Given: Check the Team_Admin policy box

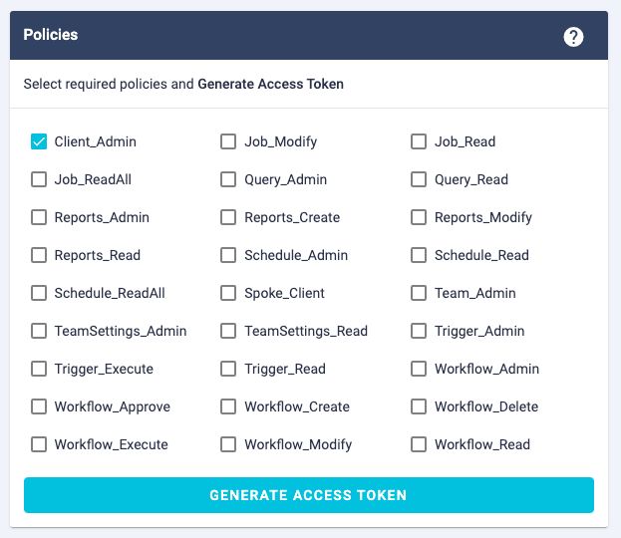Looking at the screenshot, I should (419, 293).
